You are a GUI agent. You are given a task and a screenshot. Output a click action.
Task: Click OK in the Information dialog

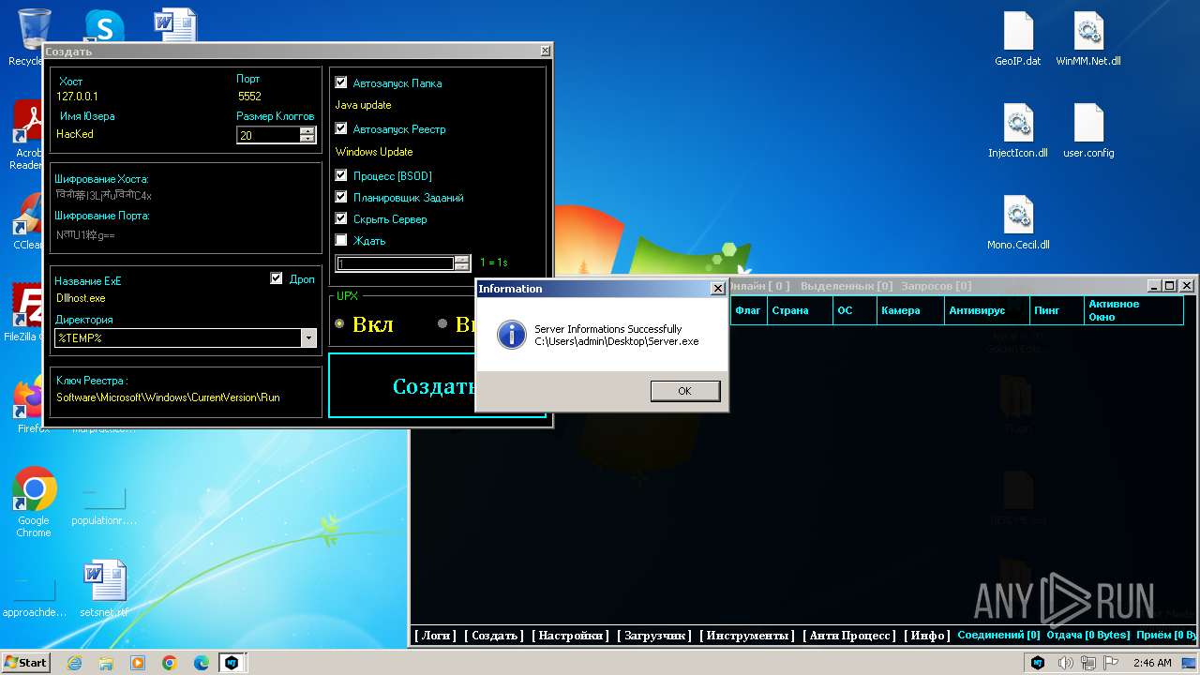pyautogui.click(x=685, y=391)
